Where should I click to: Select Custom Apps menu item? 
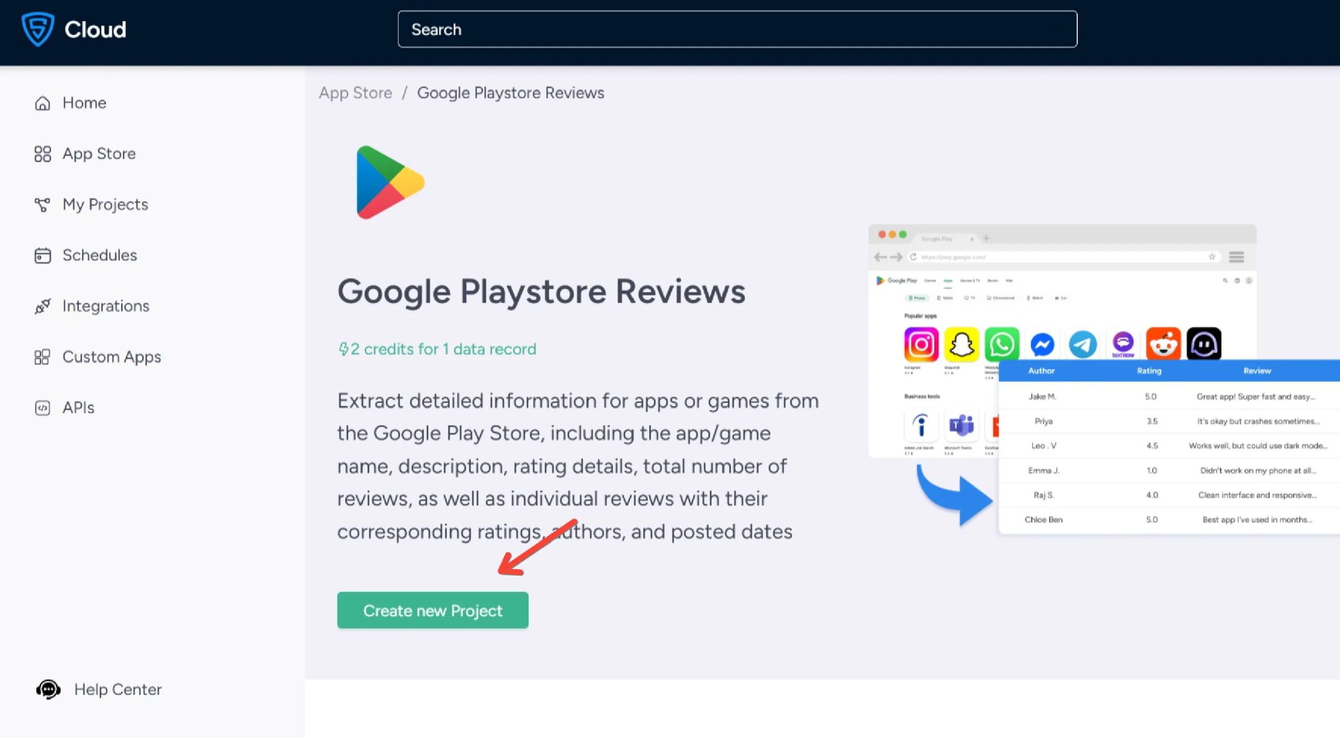(111, 357)
